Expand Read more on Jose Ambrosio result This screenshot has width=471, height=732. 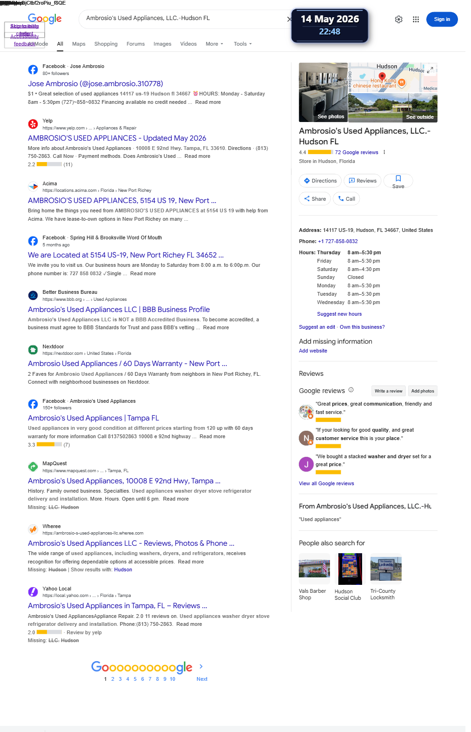pyautogui.click(x=208, y=102)
